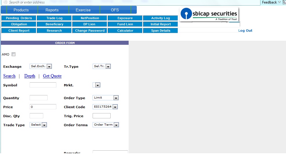286x155 pixels.
Task: Open the NetPosition page
Action: point(90,18)
